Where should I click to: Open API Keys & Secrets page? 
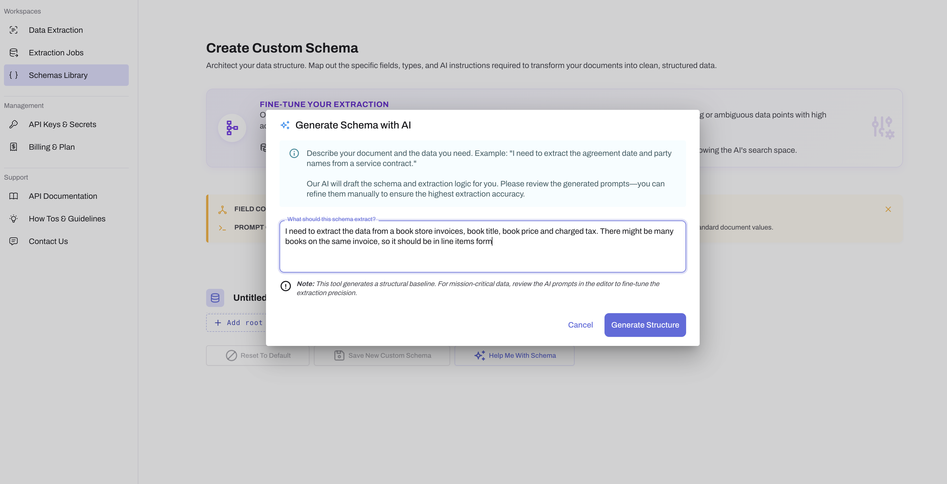(x=62, y=124)
